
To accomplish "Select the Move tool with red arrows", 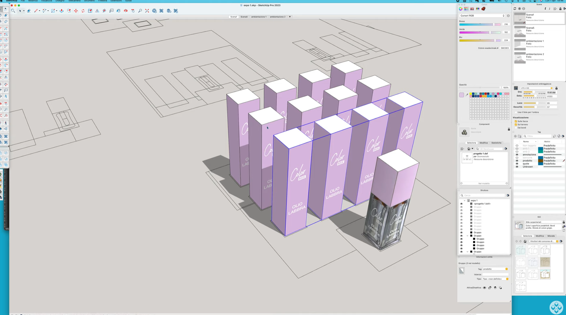I will point(76,11).
